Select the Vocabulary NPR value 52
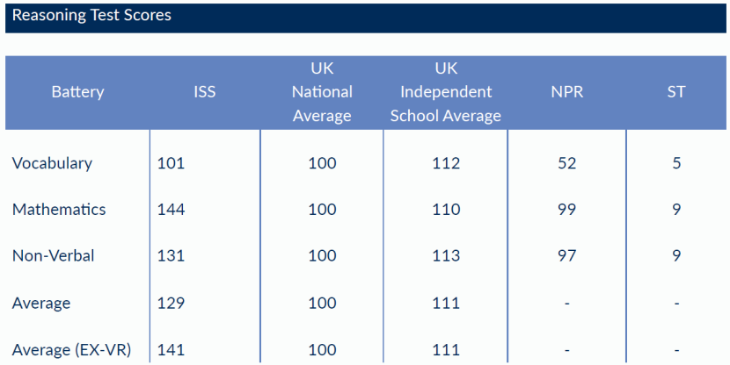This screenshot has width=730, height=365. pyautogui.click(x=566, y=163)
